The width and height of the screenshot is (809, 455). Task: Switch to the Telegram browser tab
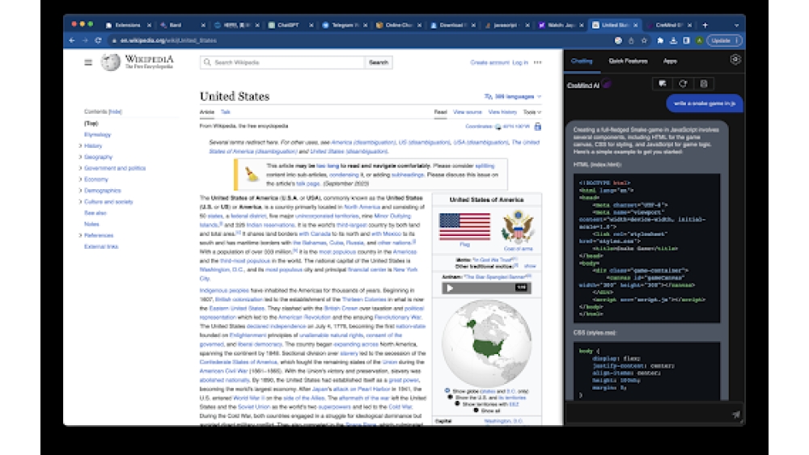point(345,25)
